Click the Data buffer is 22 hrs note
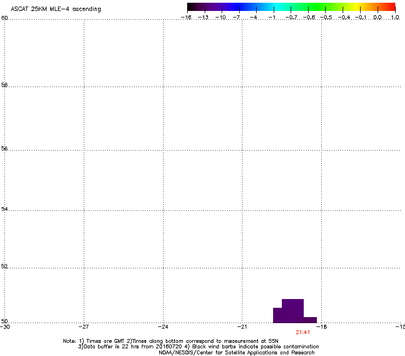 [198, 347]
